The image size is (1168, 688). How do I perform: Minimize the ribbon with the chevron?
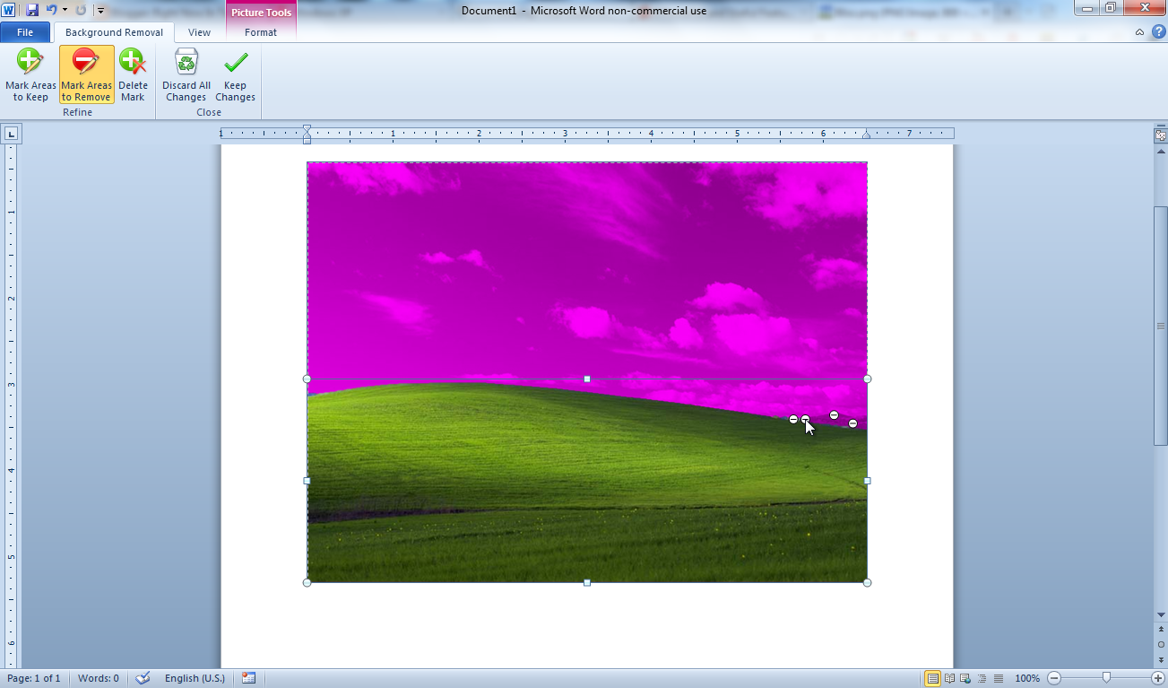point(1139,32)
